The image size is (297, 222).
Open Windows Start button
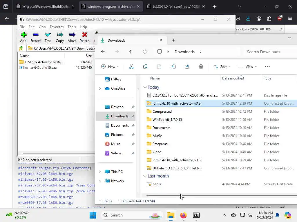(x=93, y=215)
